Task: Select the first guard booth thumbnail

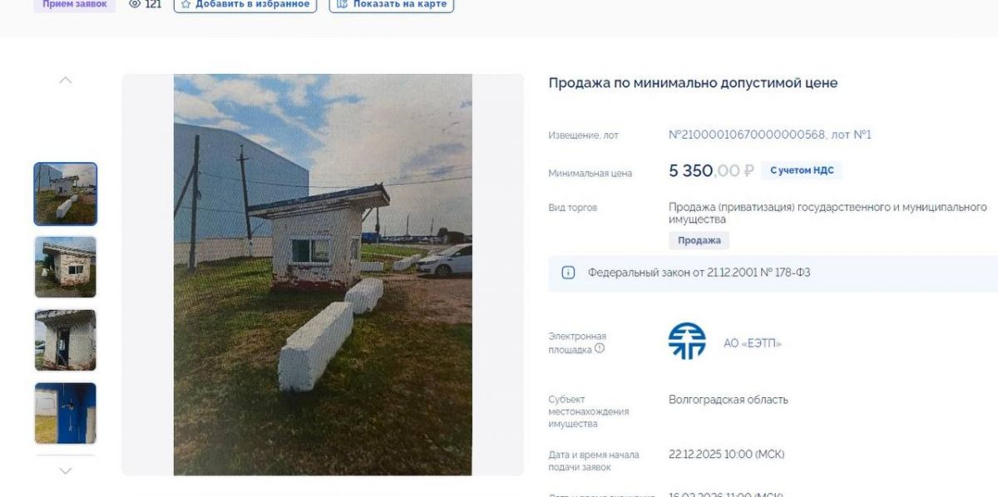Action: (66, 194)
